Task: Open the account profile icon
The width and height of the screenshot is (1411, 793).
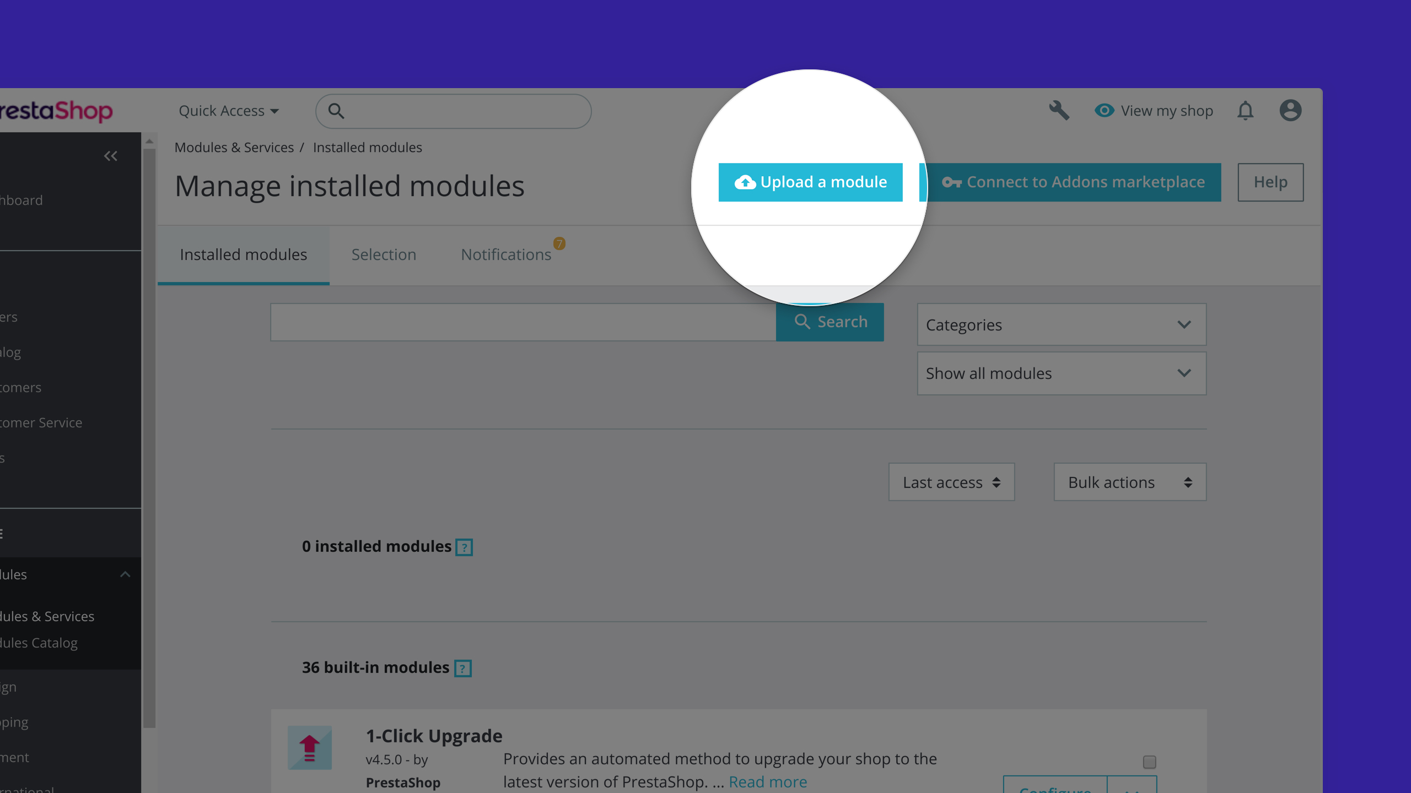Action: click(1291, 110)
